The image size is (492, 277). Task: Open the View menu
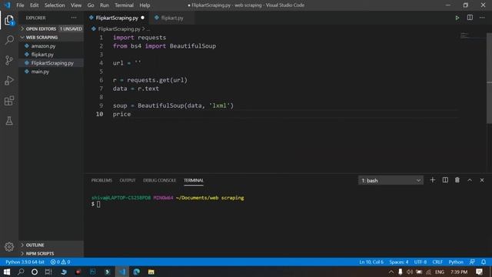tap(75, 5)
